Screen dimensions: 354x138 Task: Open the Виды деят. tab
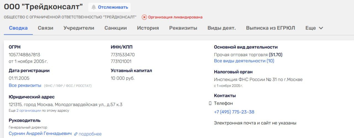tap(222, 28)
